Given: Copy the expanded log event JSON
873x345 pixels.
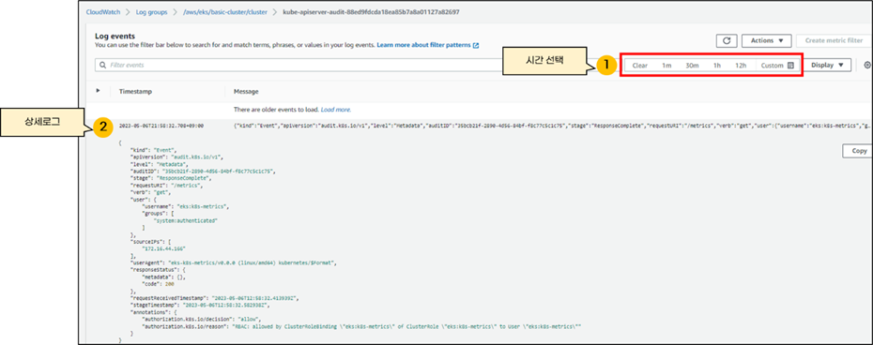Looking at the screenshot, I should (859, 151).
